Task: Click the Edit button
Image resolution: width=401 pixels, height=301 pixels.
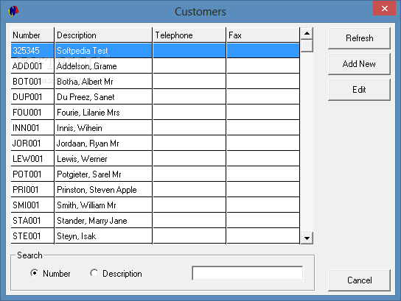Action: coord(359,90)
